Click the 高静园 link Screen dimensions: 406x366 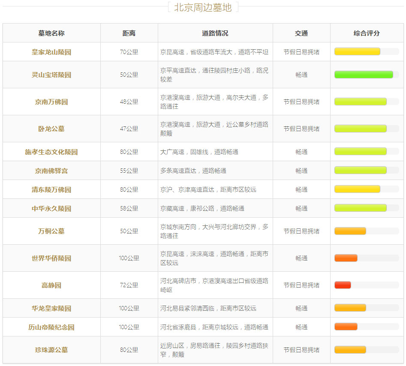51,285
